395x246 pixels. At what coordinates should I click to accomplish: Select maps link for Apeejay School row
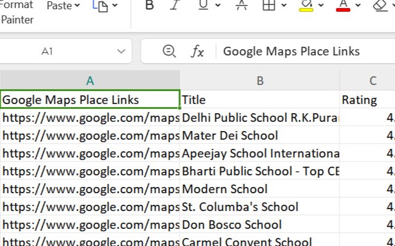(90, 153)
